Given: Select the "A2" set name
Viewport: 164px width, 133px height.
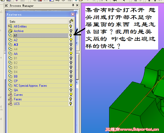Looking at the screenshot, I should [x=16, y=40].
